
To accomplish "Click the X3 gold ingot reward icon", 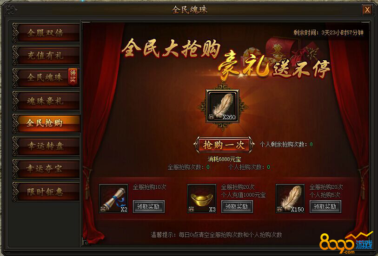I will pos(201,198).
